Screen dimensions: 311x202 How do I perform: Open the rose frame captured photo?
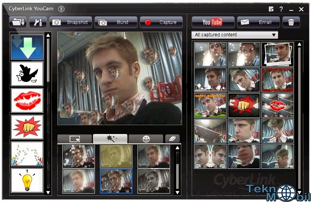[278, 80]
